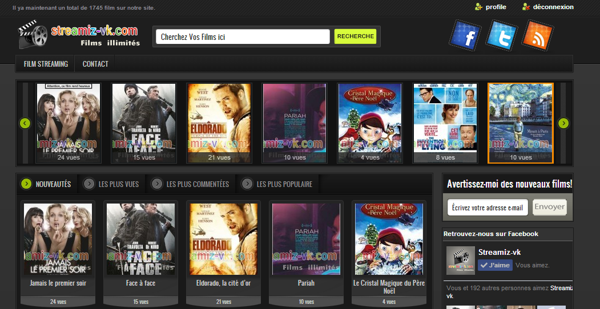Click the "Retrouvez-nous sur Facebook" heading
The height and width of the screenshot is (309, 600).
tap(491, 234)
